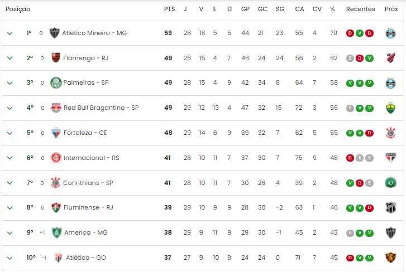Click Bragantino next opponent Cuiabá crest
This screenshot has width=406, height=272.
pos(391,108)
